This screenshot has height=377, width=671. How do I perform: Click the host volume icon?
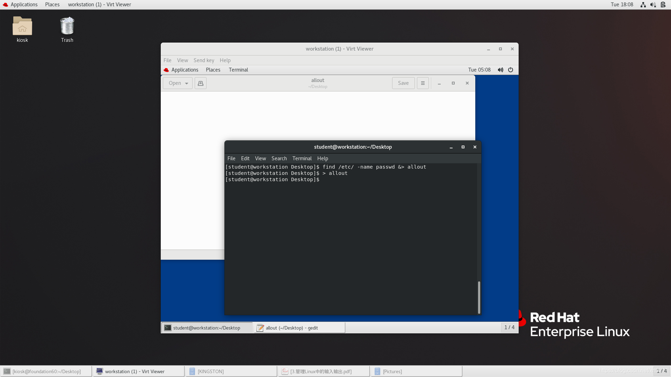pyautogui.click(x=653, y=5)
